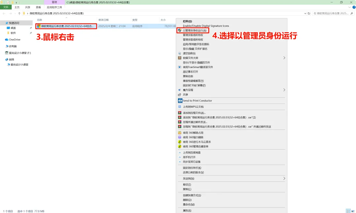This screenshot has width=356, height=213.
Task: Open the address bar history dropdown
Action: 305,13
